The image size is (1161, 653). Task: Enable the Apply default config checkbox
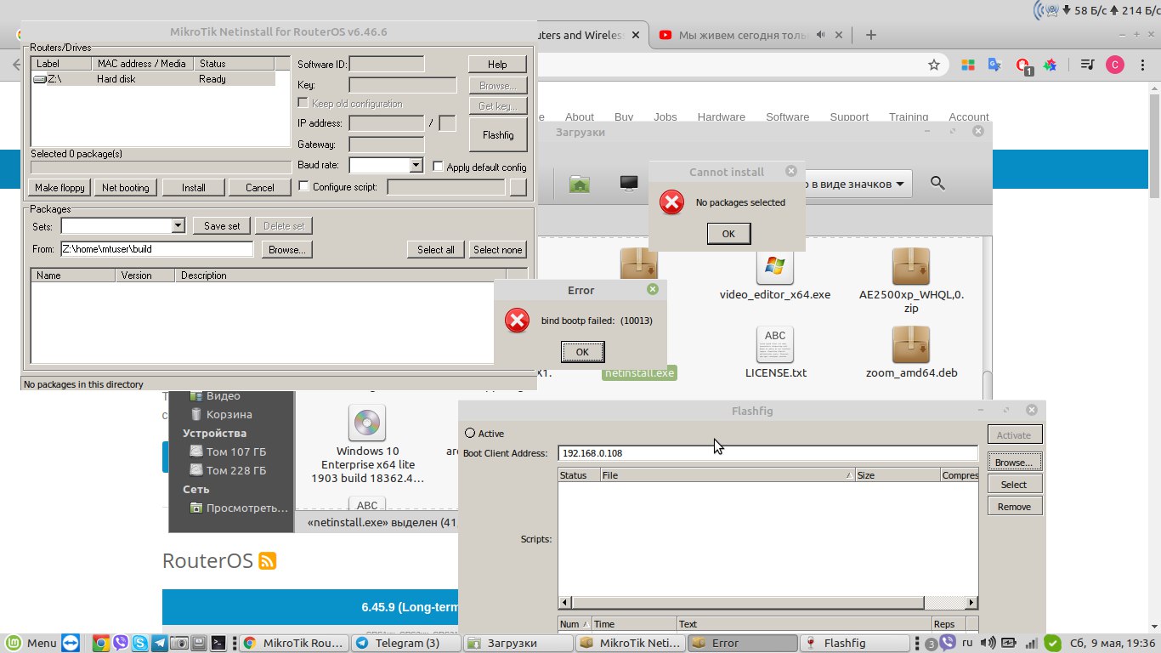pos(438,167)
